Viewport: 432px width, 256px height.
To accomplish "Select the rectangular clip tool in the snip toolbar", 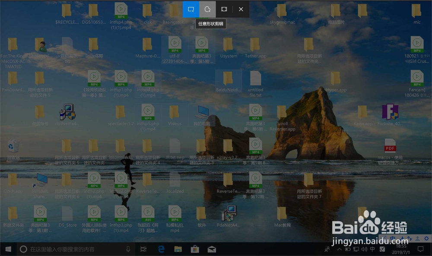I will coord(191,9).
